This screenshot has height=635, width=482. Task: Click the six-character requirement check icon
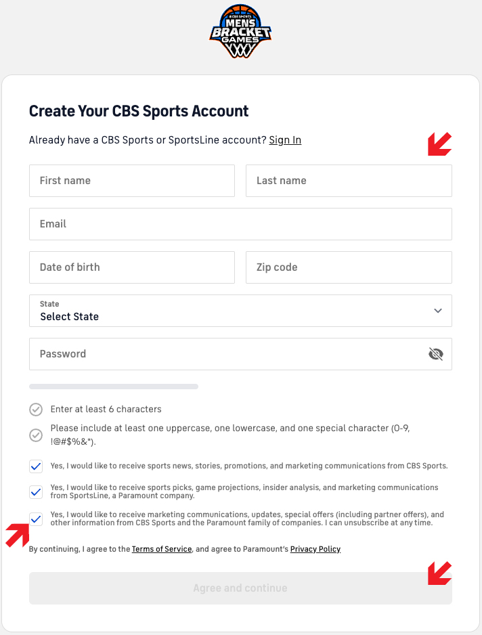pos(36,410)
